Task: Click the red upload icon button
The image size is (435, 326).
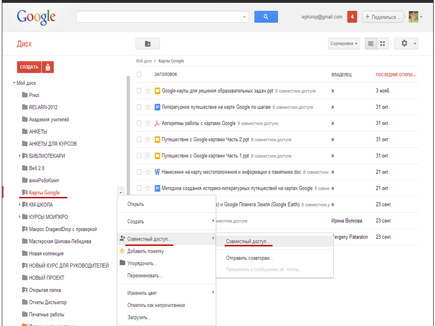Action: tap(48, 67)
